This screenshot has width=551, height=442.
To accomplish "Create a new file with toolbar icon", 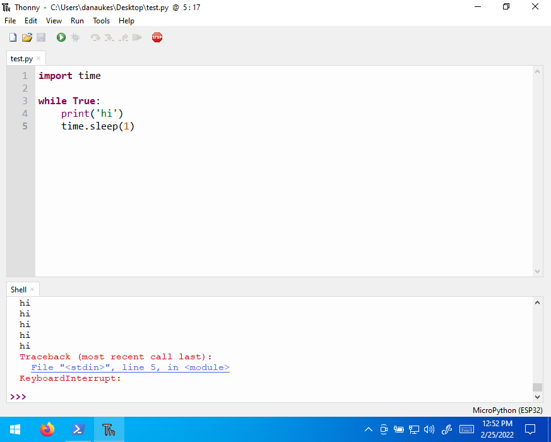I will coord(13,37).
